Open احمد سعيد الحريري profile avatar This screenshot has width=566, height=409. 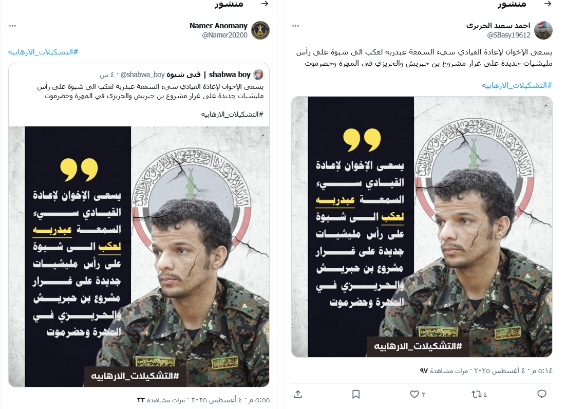(x=543, y=30)
